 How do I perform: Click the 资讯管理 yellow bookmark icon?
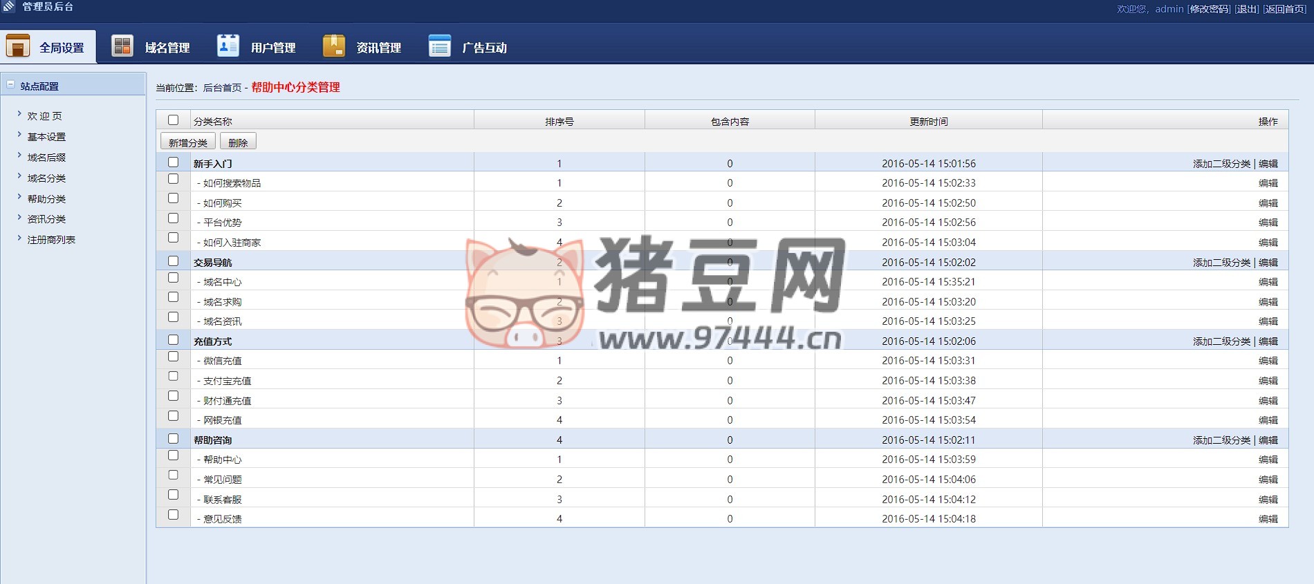334,46
